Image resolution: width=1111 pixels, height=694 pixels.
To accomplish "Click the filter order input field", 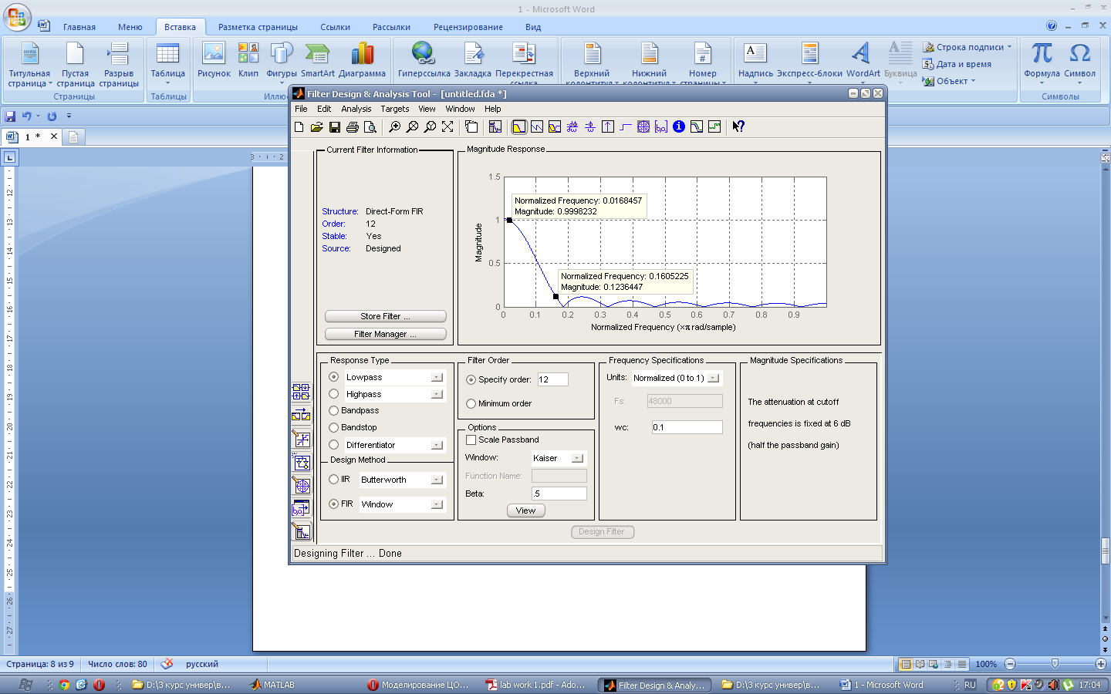I will click(x=552, y=379).
